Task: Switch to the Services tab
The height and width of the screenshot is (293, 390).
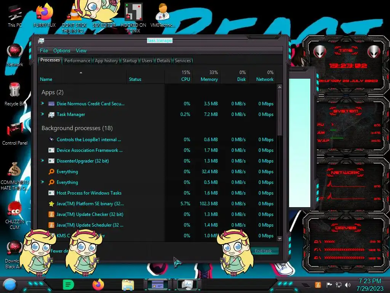Action: click(183, 61)
